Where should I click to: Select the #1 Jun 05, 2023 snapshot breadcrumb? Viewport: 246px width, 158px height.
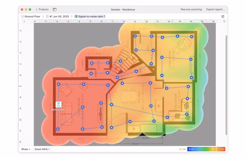(x=59, y=17)
